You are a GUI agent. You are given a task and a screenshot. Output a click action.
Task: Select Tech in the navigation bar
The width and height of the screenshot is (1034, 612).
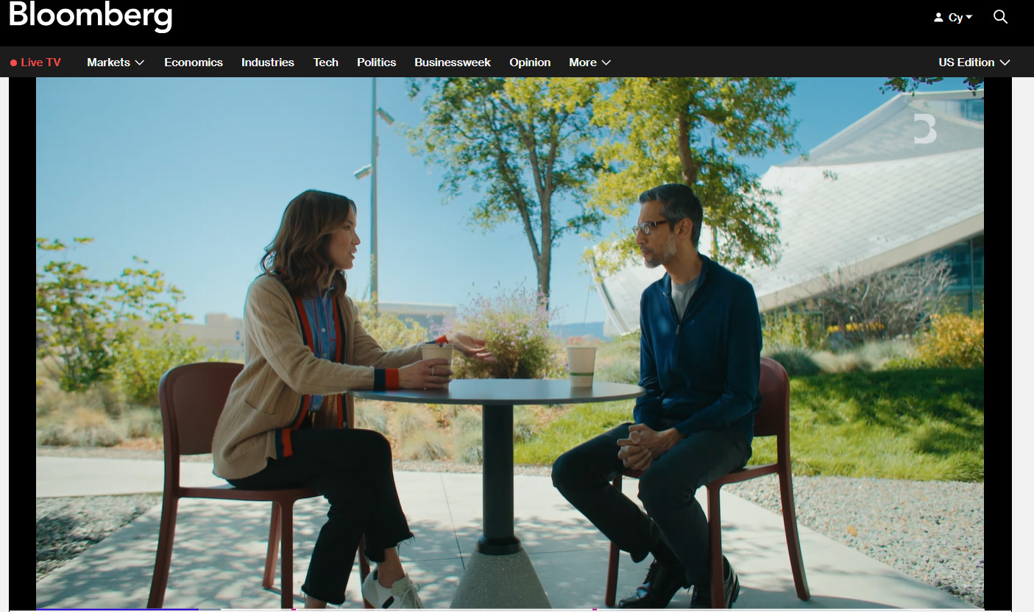[325, 63]
